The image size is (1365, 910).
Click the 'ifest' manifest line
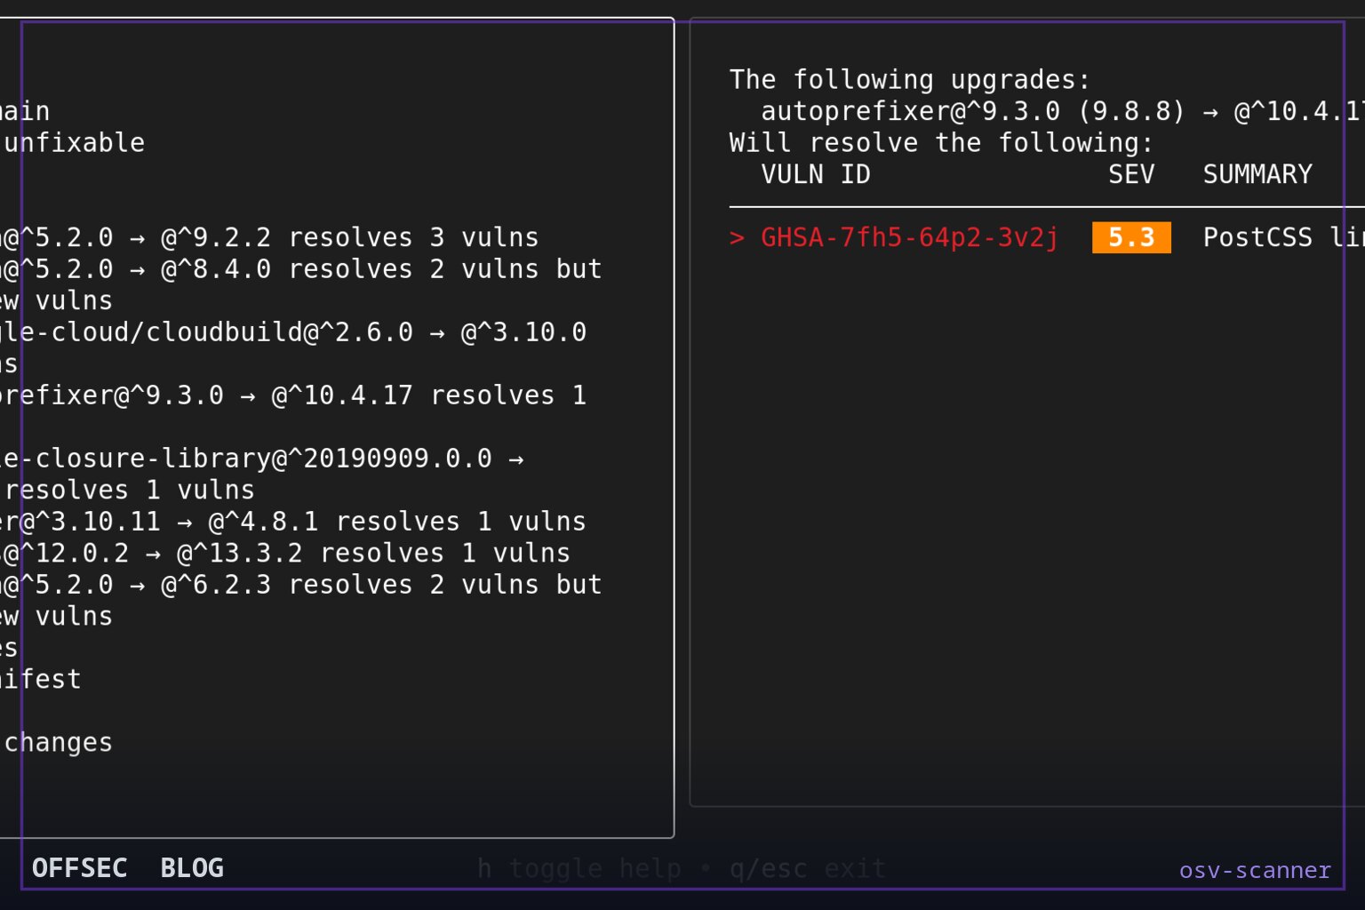[x=41, y=679]
